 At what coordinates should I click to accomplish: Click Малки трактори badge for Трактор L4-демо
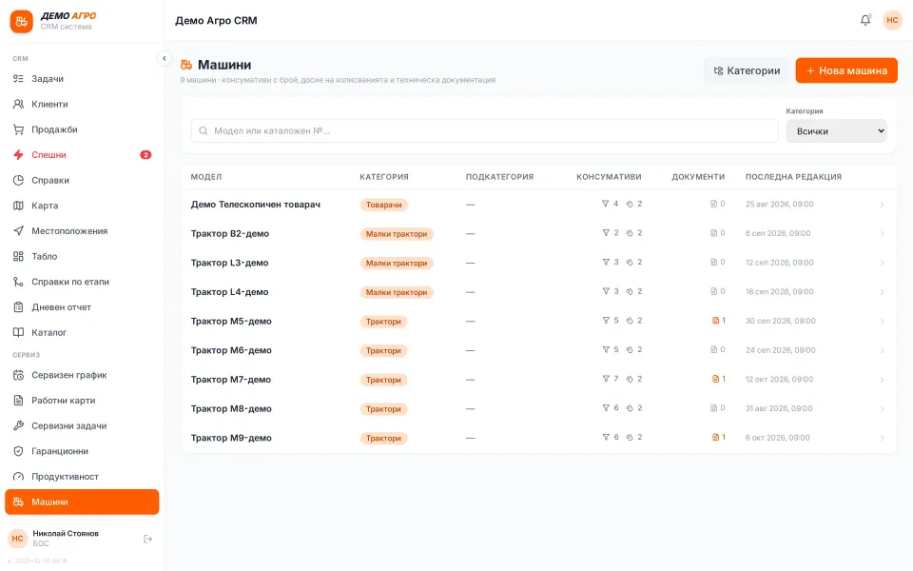[397, 292]
